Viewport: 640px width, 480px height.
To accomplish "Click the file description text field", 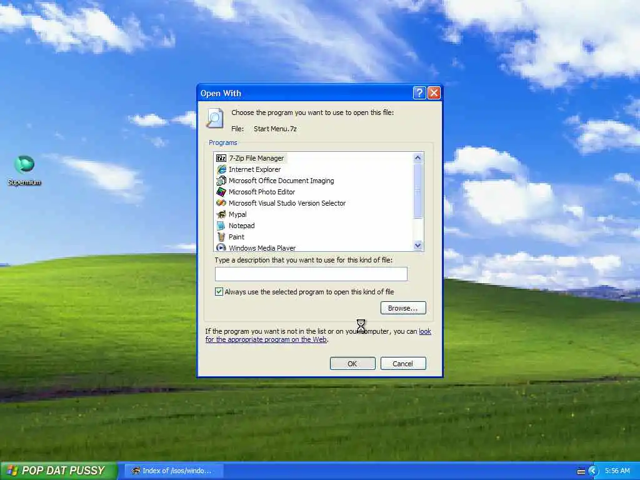I will click(311, 274).
